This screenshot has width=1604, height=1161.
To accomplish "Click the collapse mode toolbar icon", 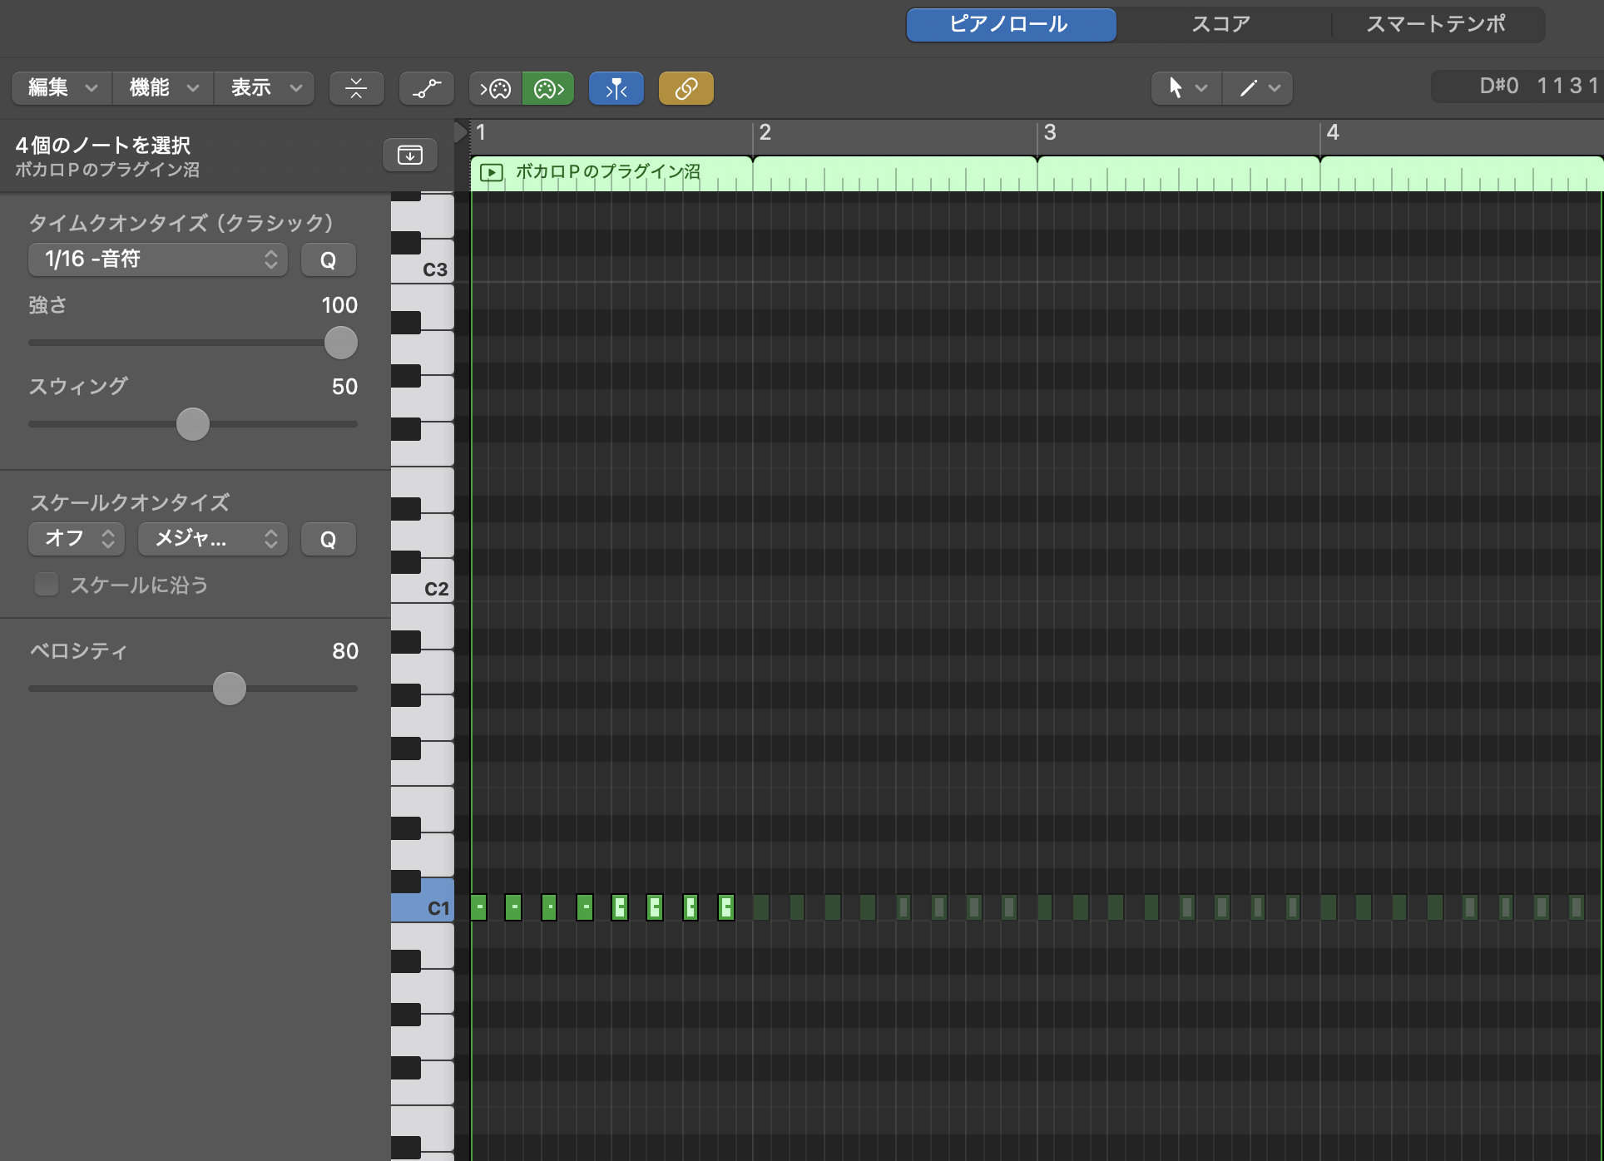I will (x=356, y=88).
